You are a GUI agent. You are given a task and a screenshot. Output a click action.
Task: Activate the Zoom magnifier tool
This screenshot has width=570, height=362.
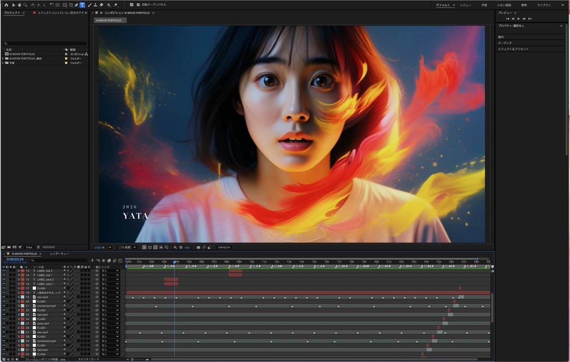25,5
